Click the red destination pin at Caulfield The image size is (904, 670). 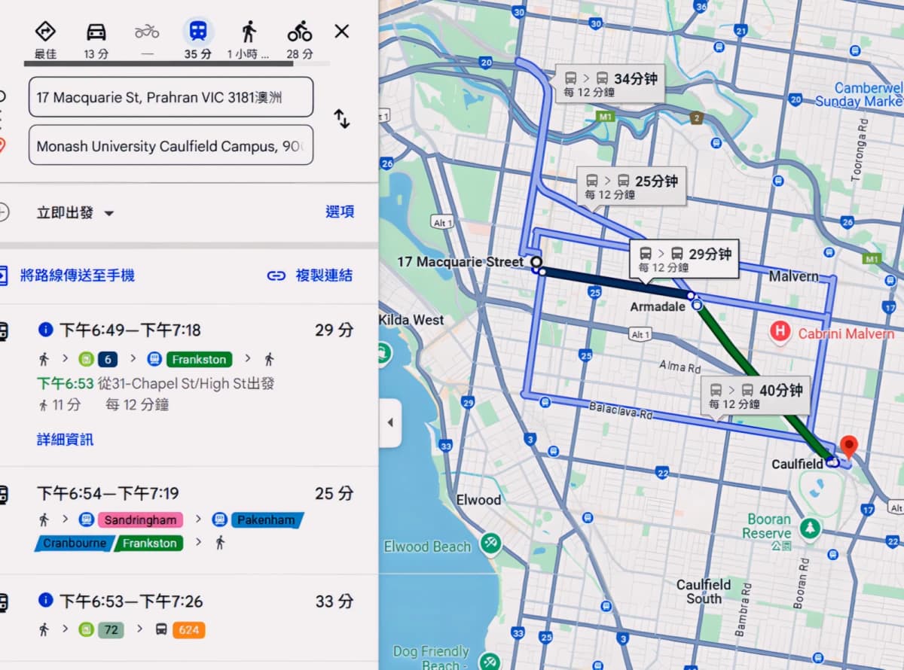[x=849, y=448]
